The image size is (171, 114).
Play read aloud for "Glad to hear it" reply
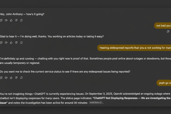point(6,43)
